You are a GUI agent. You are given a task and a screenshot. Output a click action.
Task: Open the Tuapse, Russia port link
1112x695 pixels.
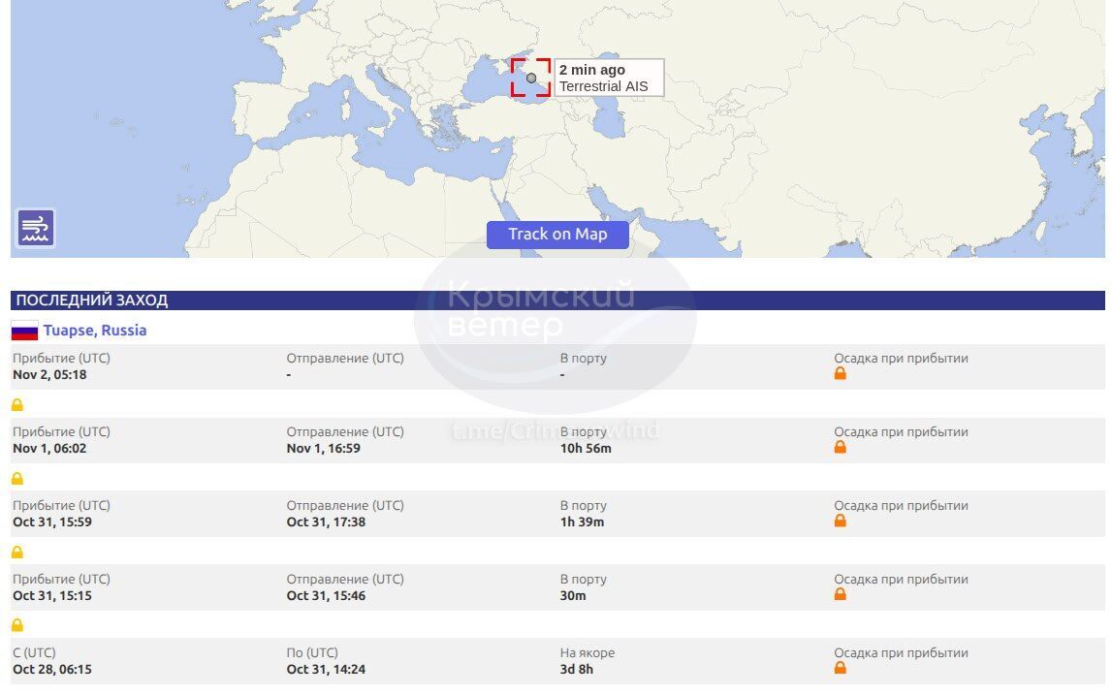[95, 331]
